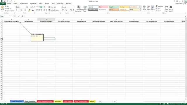Decrease font size with the small A

pyautogui.click(x=34, y=7)
